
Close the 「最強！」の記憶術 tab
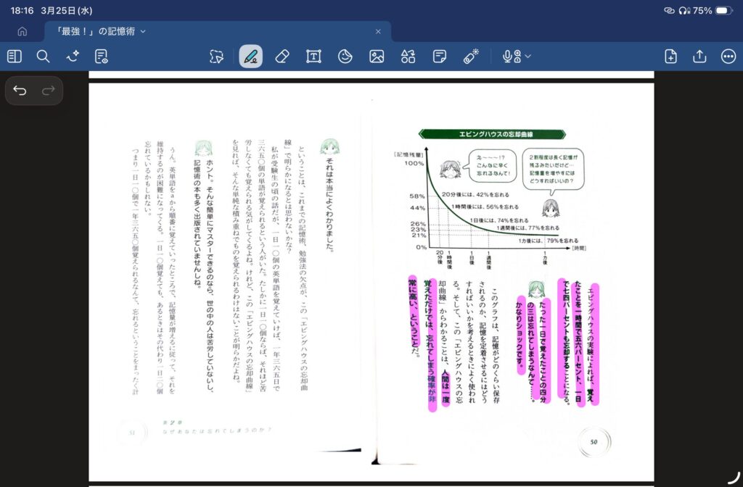coord(378,31)
